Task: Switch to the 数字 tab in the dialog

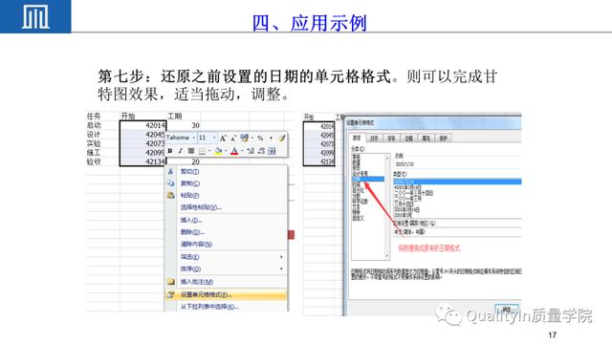Action: point(357,138)
